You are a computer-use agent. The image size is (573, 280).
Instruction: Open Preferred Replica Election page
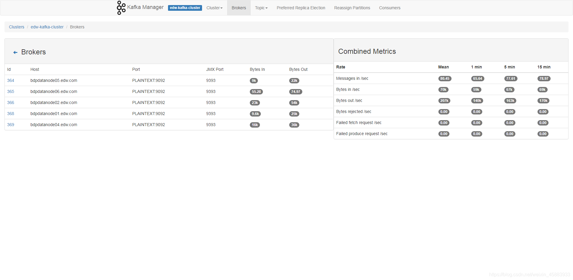(301, 8)
